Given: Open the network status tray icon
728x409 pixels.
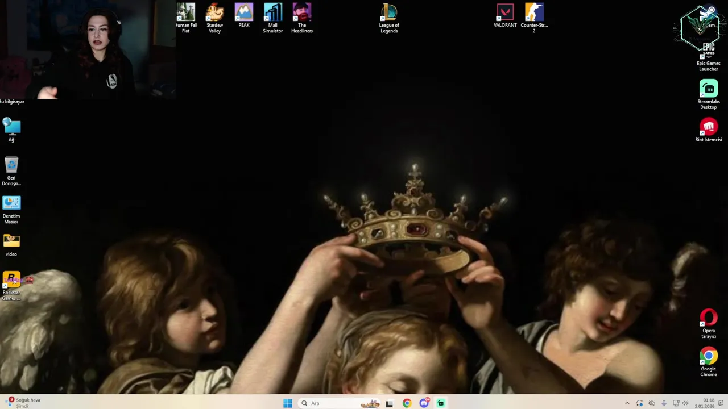Looking at the screenshot, I should (x=676, y=403).
